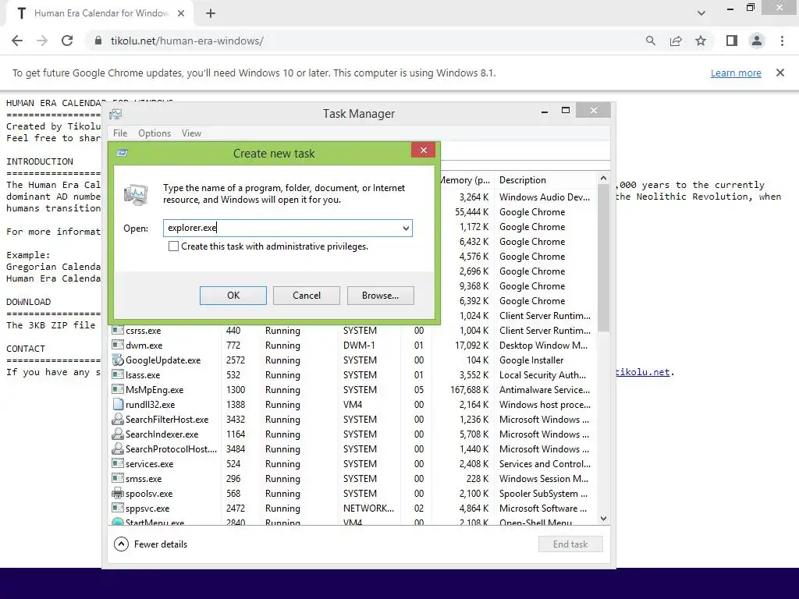Viewport: 799px width, 599px height.
Task: Close the Create new task dialog
Action: [423, 150]
